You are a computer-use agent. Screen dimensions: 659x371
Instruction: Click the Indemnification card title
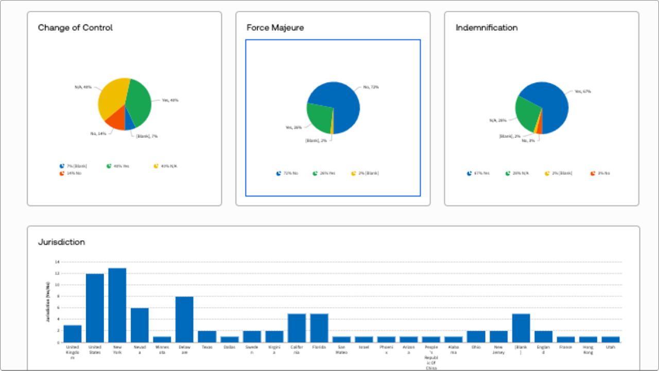click(x=487, y=28)
